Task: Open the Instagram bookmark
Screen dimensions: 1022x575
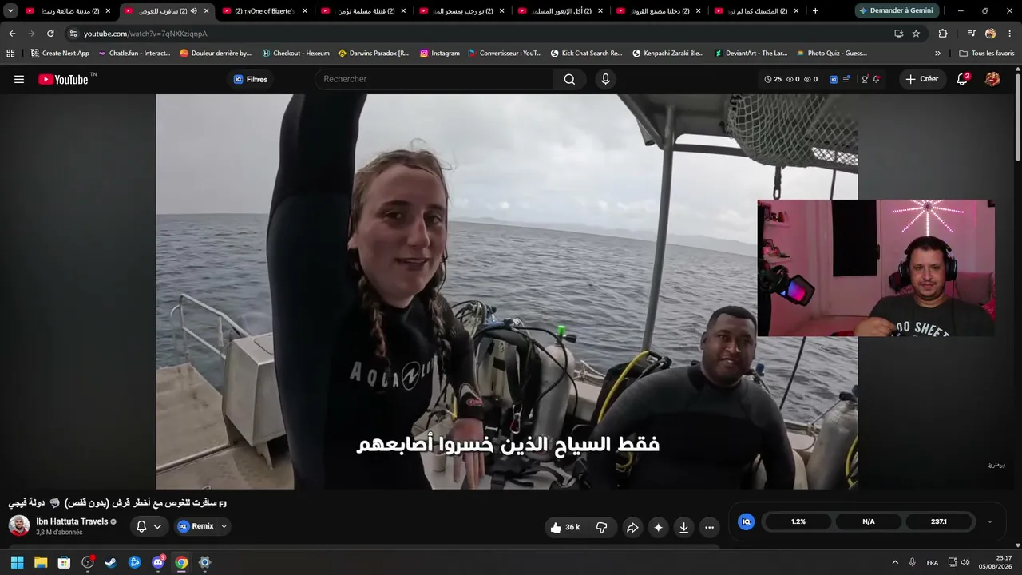Action: click(x=440, y=54)
